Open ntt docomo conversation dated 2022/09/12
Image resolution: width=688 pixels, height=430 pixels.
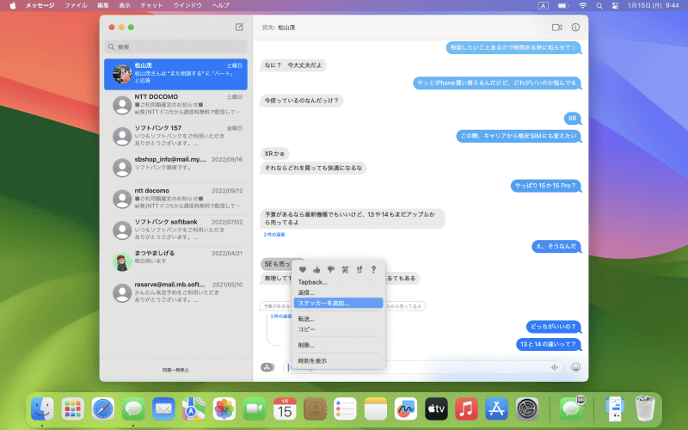click(176, 200)
